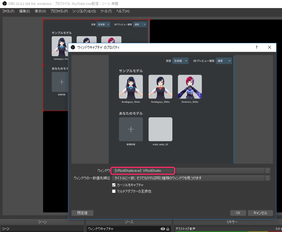Open the ウィンドウ selection dropdown

point(191,171)
